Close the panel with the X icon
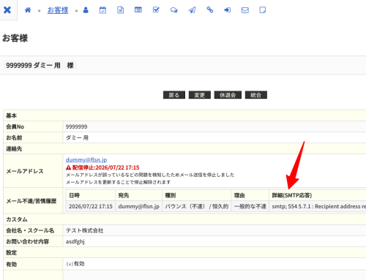The image size is (366, 280). pos(7,10)
